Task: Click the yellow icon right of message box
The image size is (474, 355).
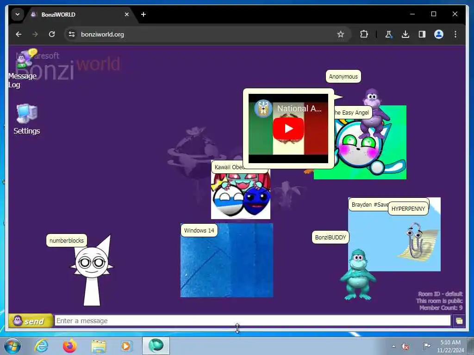Action: (459, 321)
